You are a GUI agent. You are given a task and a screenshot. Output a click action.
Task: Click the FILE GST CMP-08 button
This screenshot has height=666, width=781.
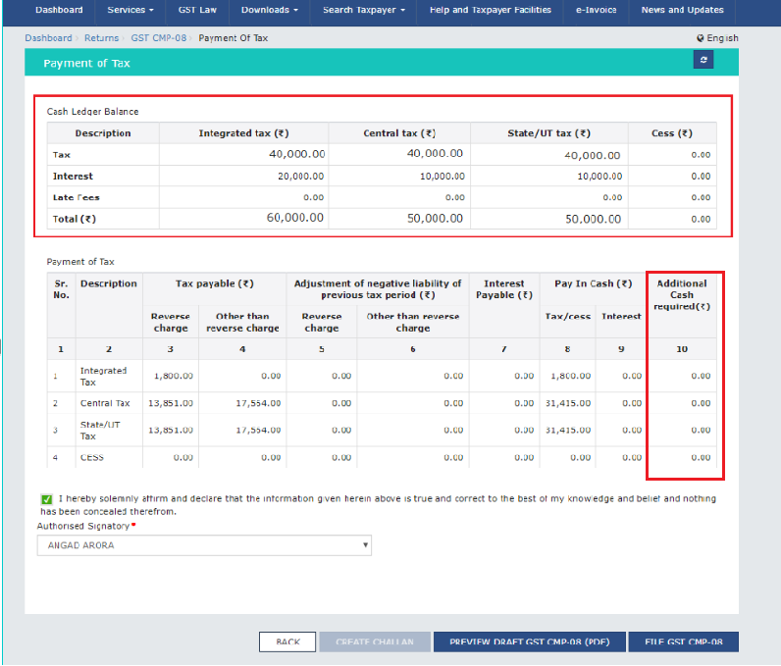coord(683,641)
